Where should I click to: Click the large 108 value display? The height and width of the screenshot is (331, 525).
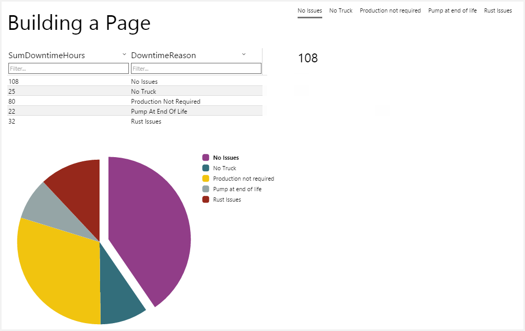click(x=308, y=58)
